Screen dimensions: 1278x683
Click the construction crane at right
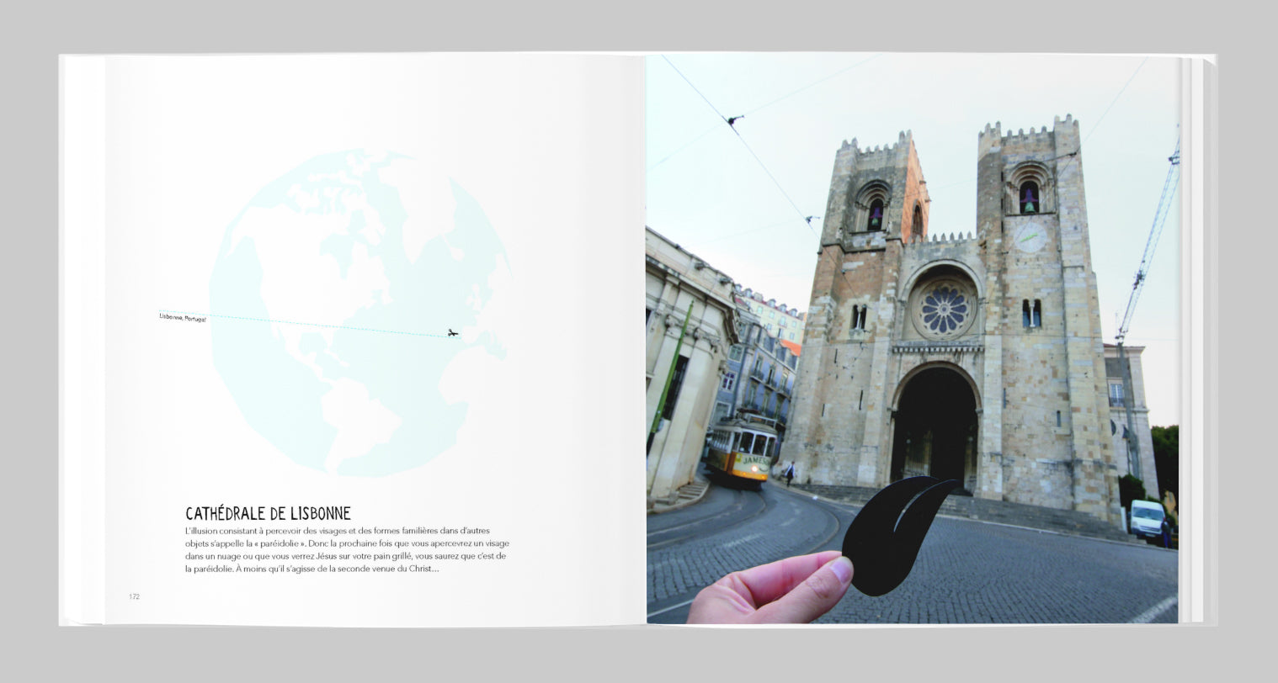pyautogui.click(x=1147, y=252)
